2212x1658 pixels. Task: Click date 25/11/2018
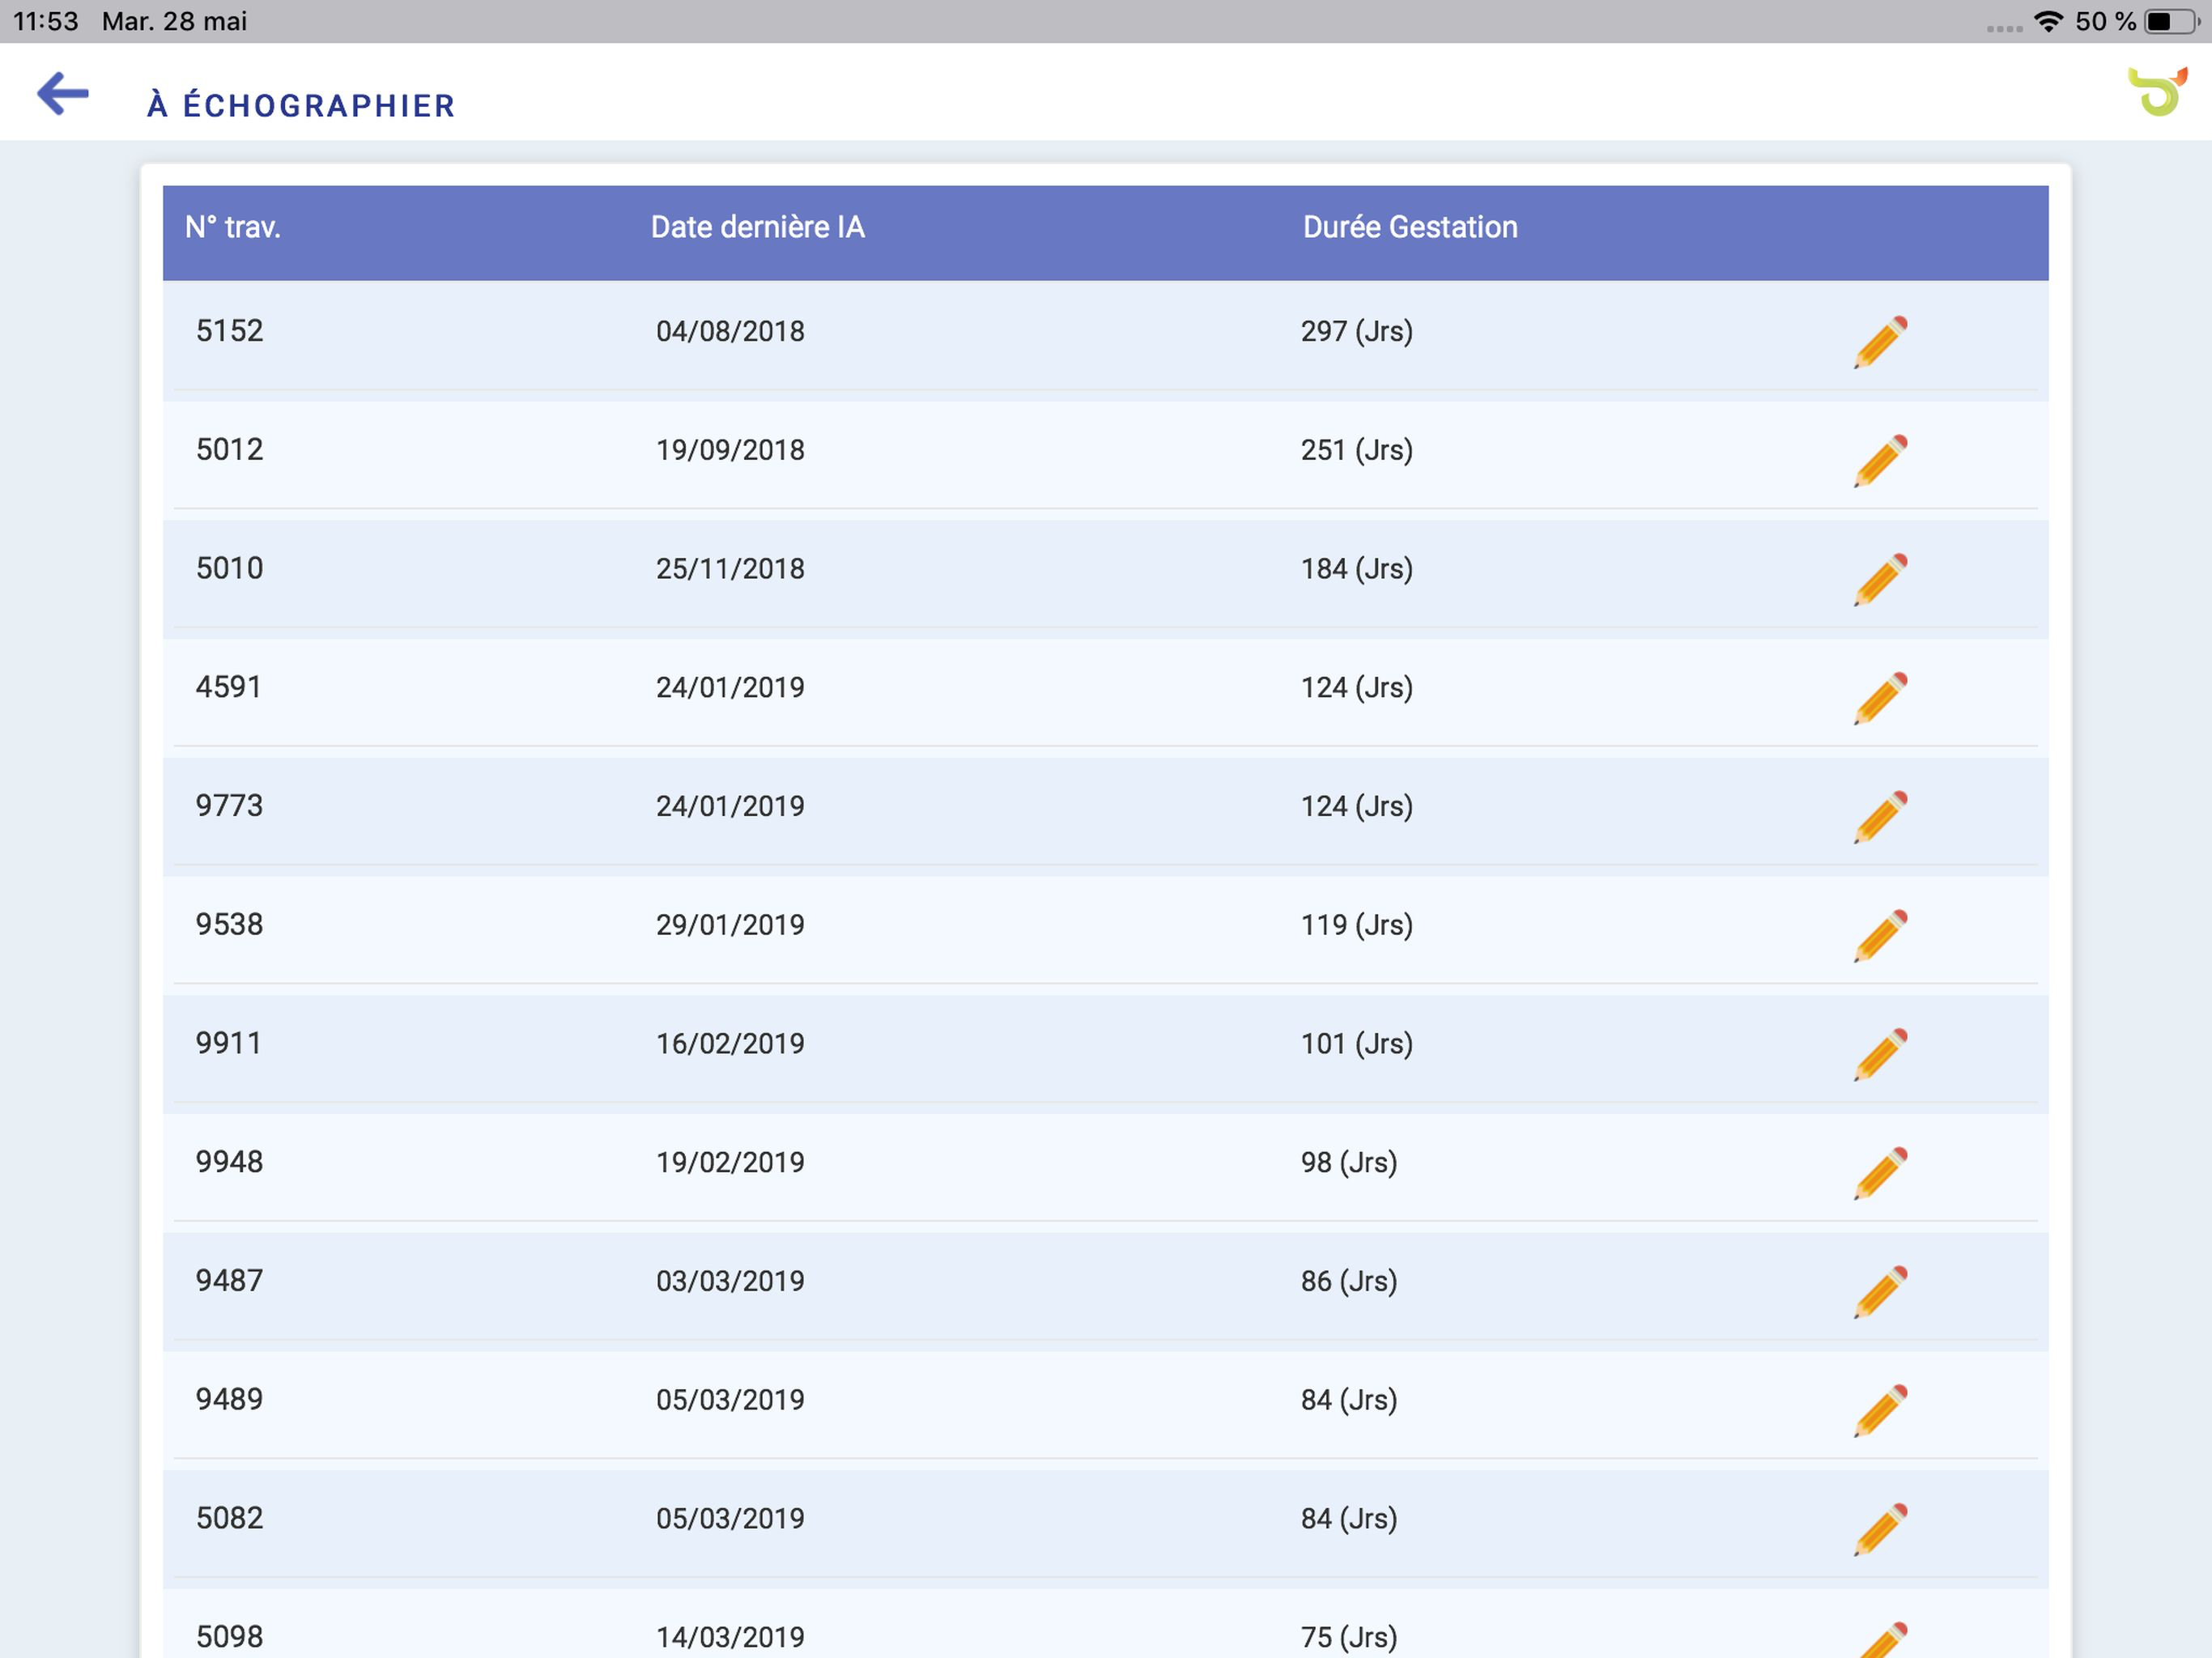coord(730,569)
